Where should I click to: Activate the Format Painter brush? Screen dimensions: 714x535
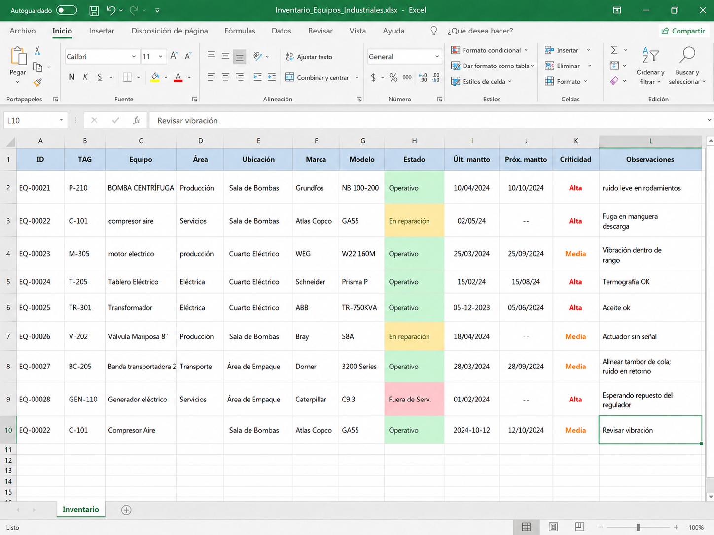click(37, 83)
